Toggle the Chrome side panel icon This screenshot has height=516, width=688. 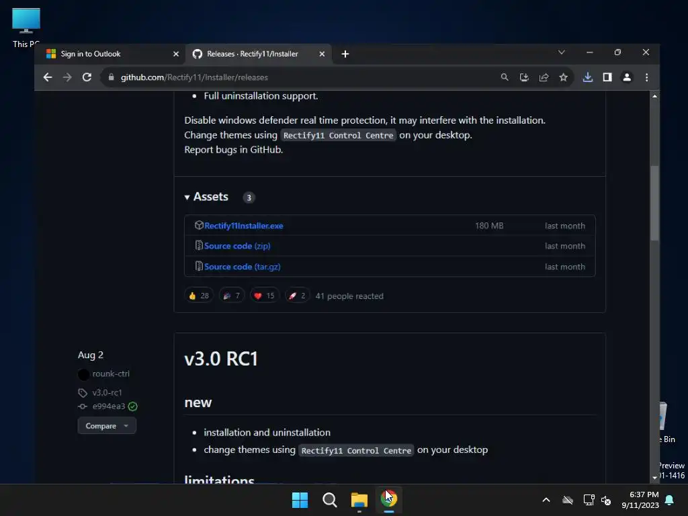607,77
